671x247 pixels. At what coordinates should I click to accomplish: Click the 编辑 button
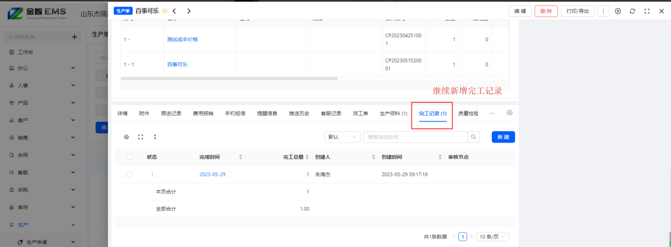(x=520, y=11)
